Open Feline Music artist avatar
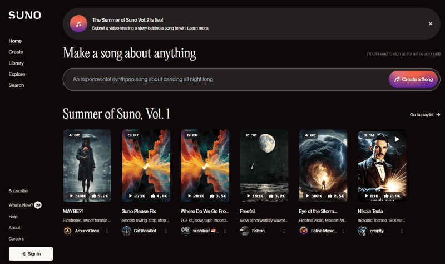 pyautogui.click(x=304, y=231)
